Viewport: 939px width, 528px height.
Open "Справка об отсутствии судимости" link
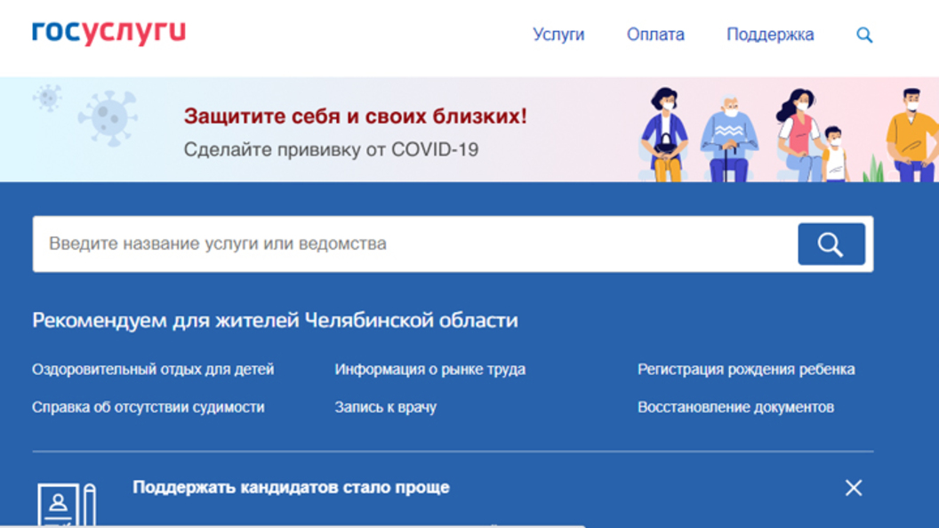[148, 407]
